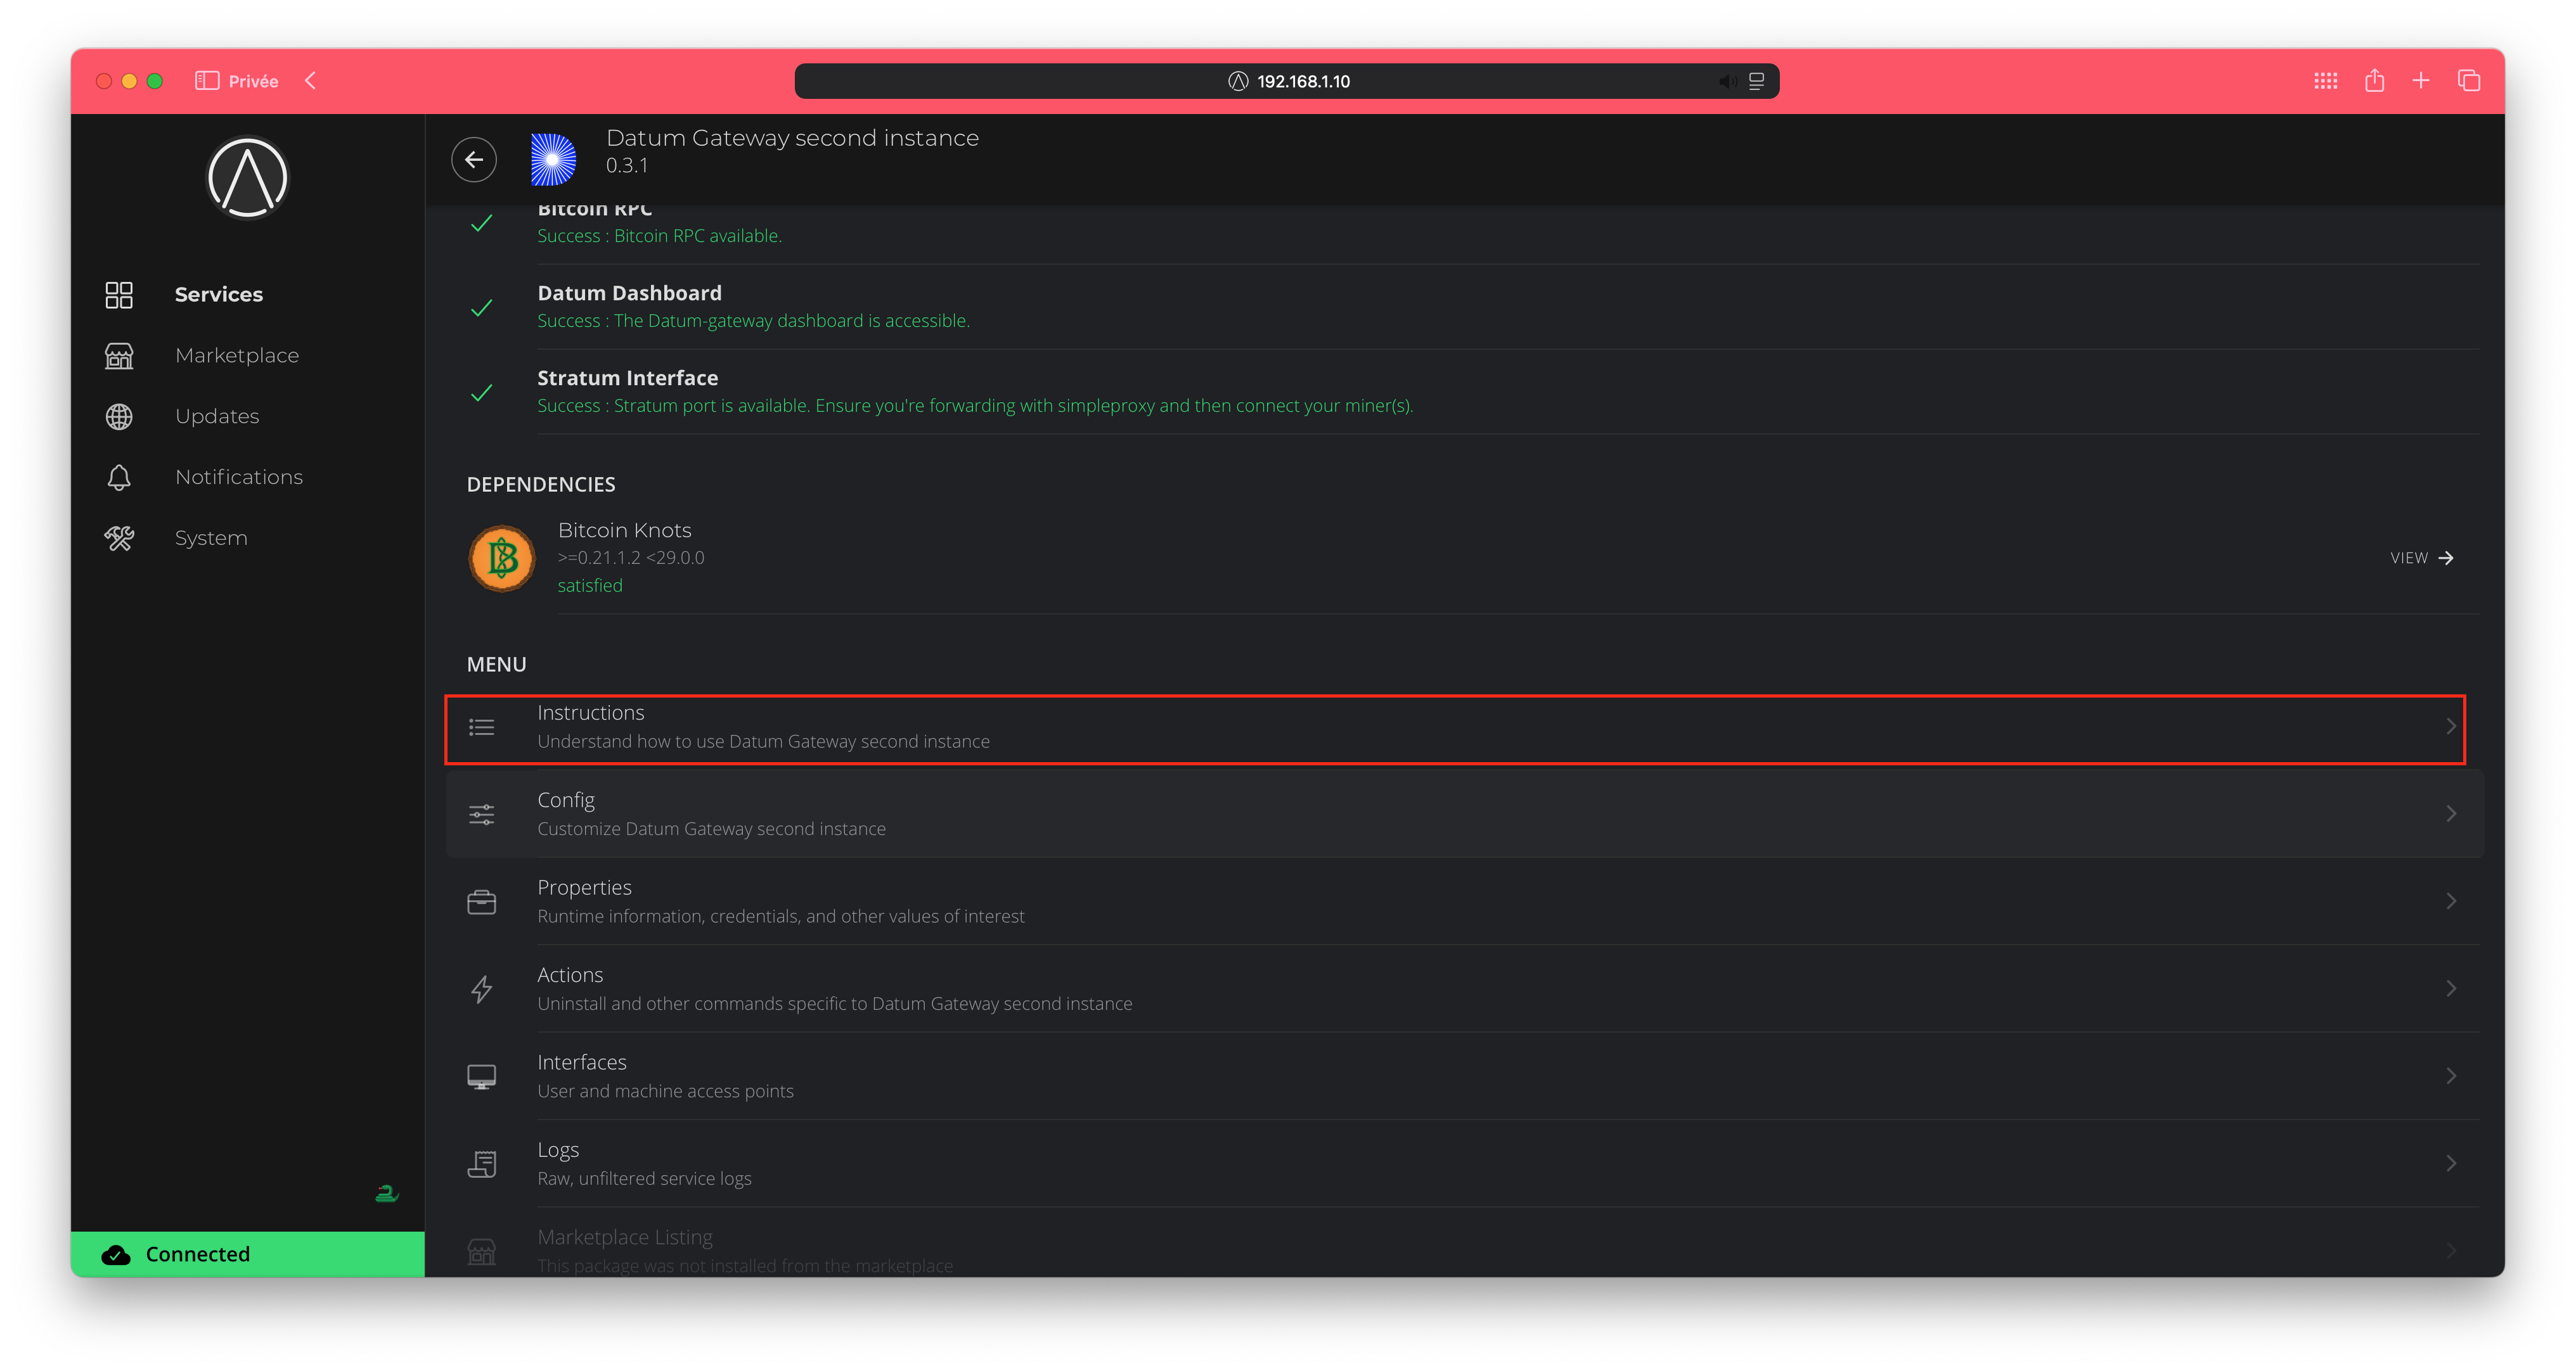Expand the Properties row chevron
Screen dimensions: 2576x1371
coord(2451,900)
